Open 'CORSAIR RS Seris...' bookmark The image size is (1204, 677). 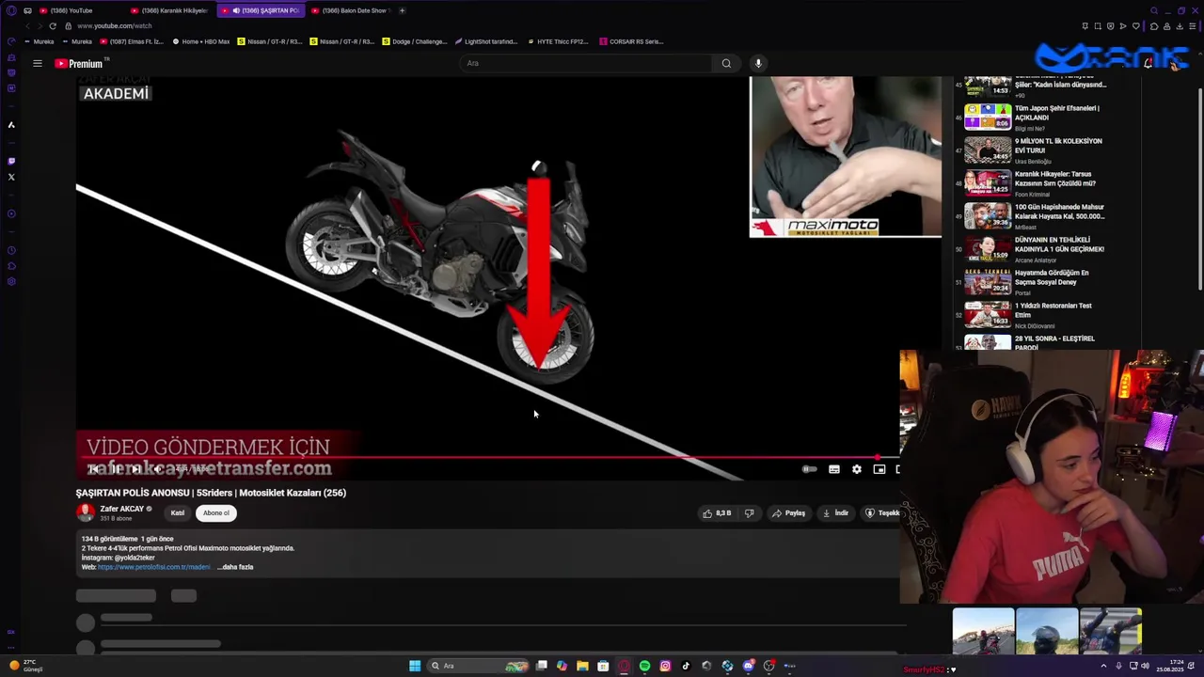(631, 41)
